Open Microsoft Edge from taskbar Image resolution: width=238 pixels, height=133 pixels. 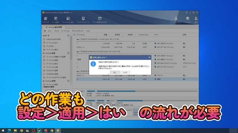(9, 131)
